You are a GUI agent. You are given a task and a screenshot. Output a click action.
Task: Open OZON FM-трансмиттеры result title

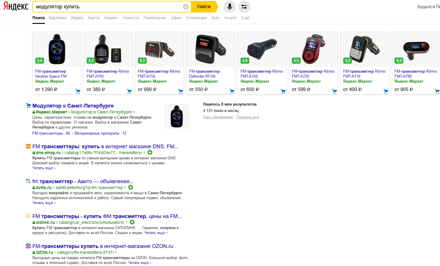pyautogui.click(x=103, y=246)
